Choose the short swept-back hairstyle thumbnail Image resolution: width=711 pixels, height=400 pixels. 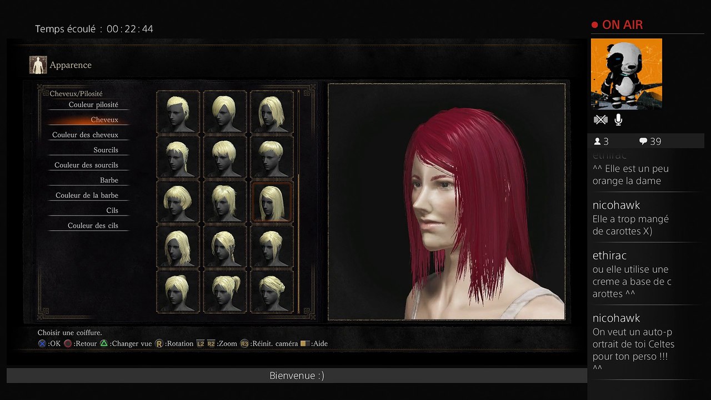(x=178, y=112)
